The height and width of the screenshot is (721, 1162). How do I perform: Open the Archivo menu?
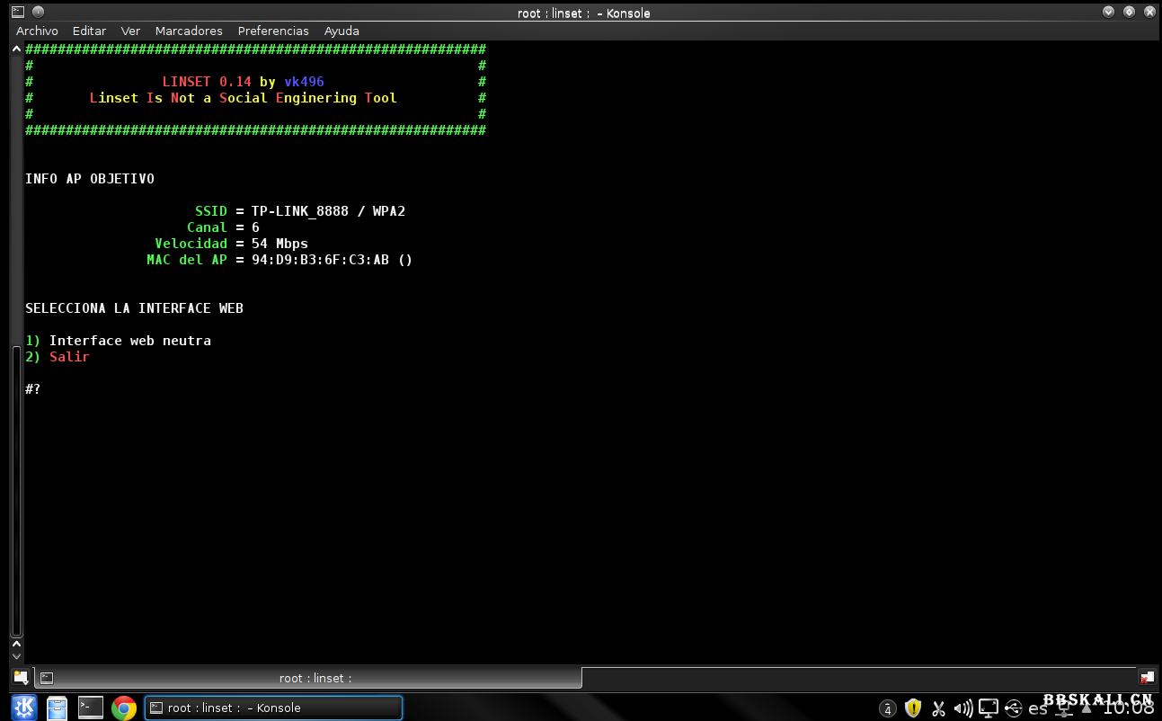click(37, 31)
